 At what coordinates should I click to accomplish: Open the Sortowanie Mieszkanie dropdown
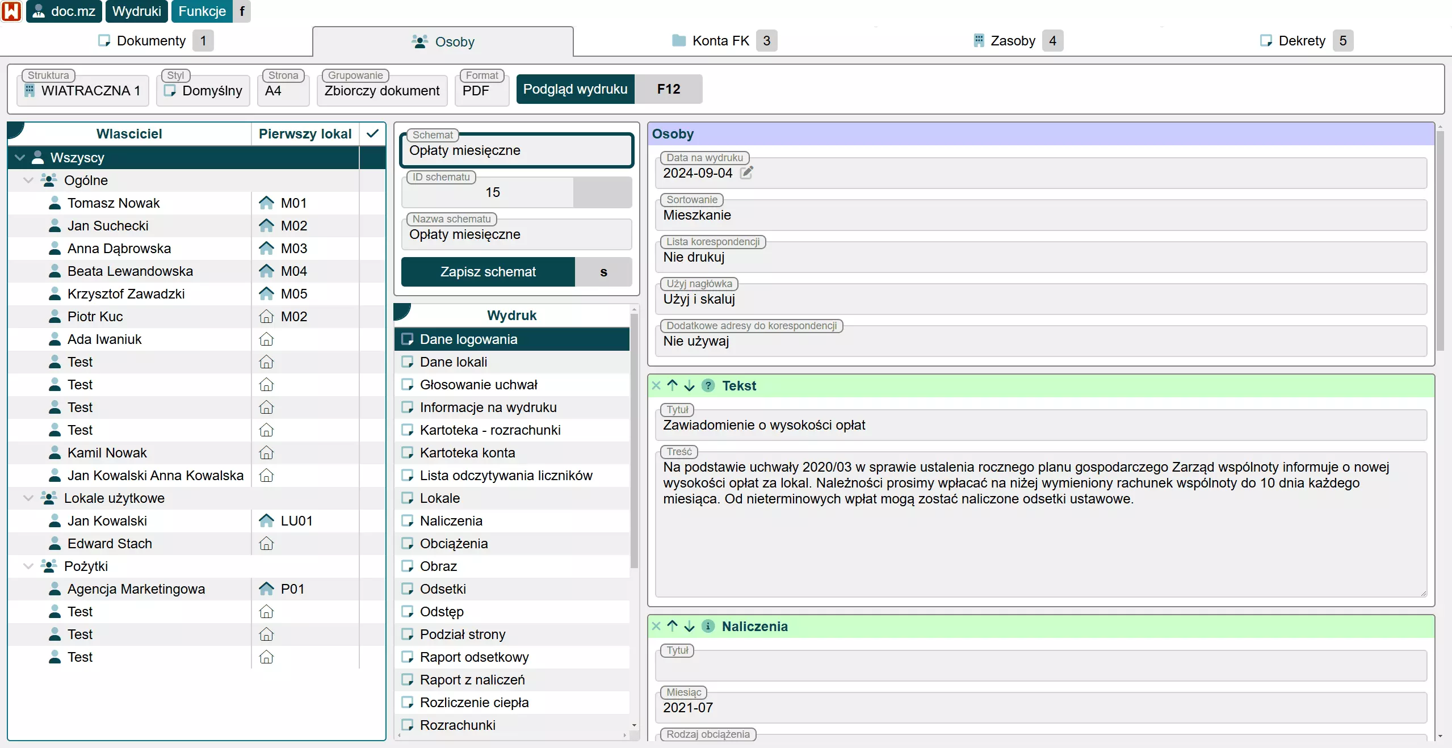1040,215
